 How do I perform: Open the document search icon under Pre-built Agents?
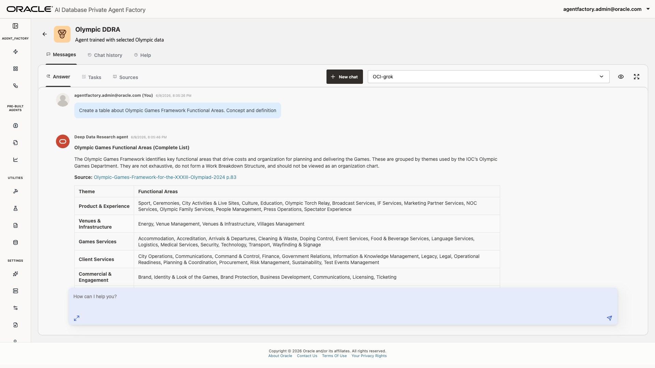pos(15,143)
